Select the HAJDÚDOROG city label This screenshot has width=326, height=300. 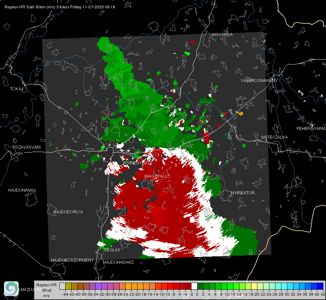68,212
